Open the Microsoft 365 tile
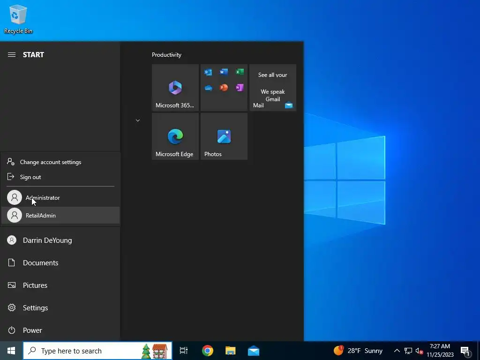The height and width of the screenshot is (360, 480). coord(175,88)
